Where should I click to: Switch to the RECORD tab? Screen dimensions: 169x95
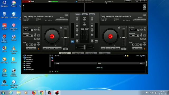click(105, 53)
